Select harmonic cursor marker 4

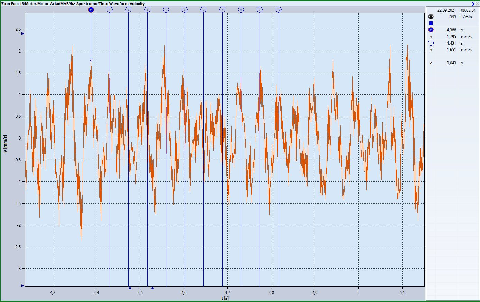[166, 10]
